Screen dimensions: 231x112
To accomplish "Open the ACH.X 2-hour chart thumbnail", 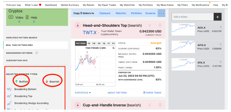I will tap(183, 29).
